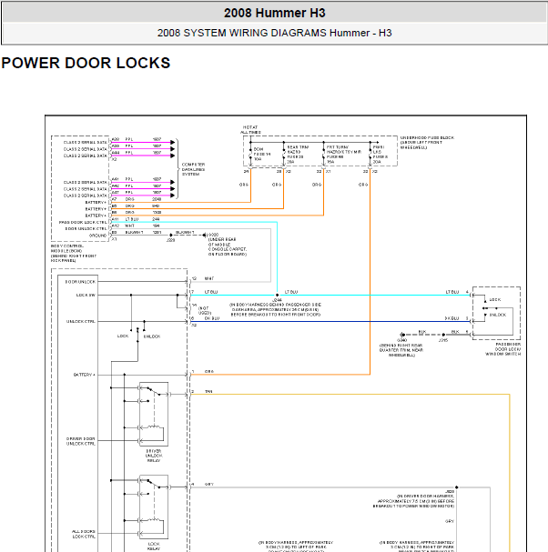Click the 'DOOR UNLOCK CTRL' pin label on BCM

pyautogui.click(x=86, y=228)
